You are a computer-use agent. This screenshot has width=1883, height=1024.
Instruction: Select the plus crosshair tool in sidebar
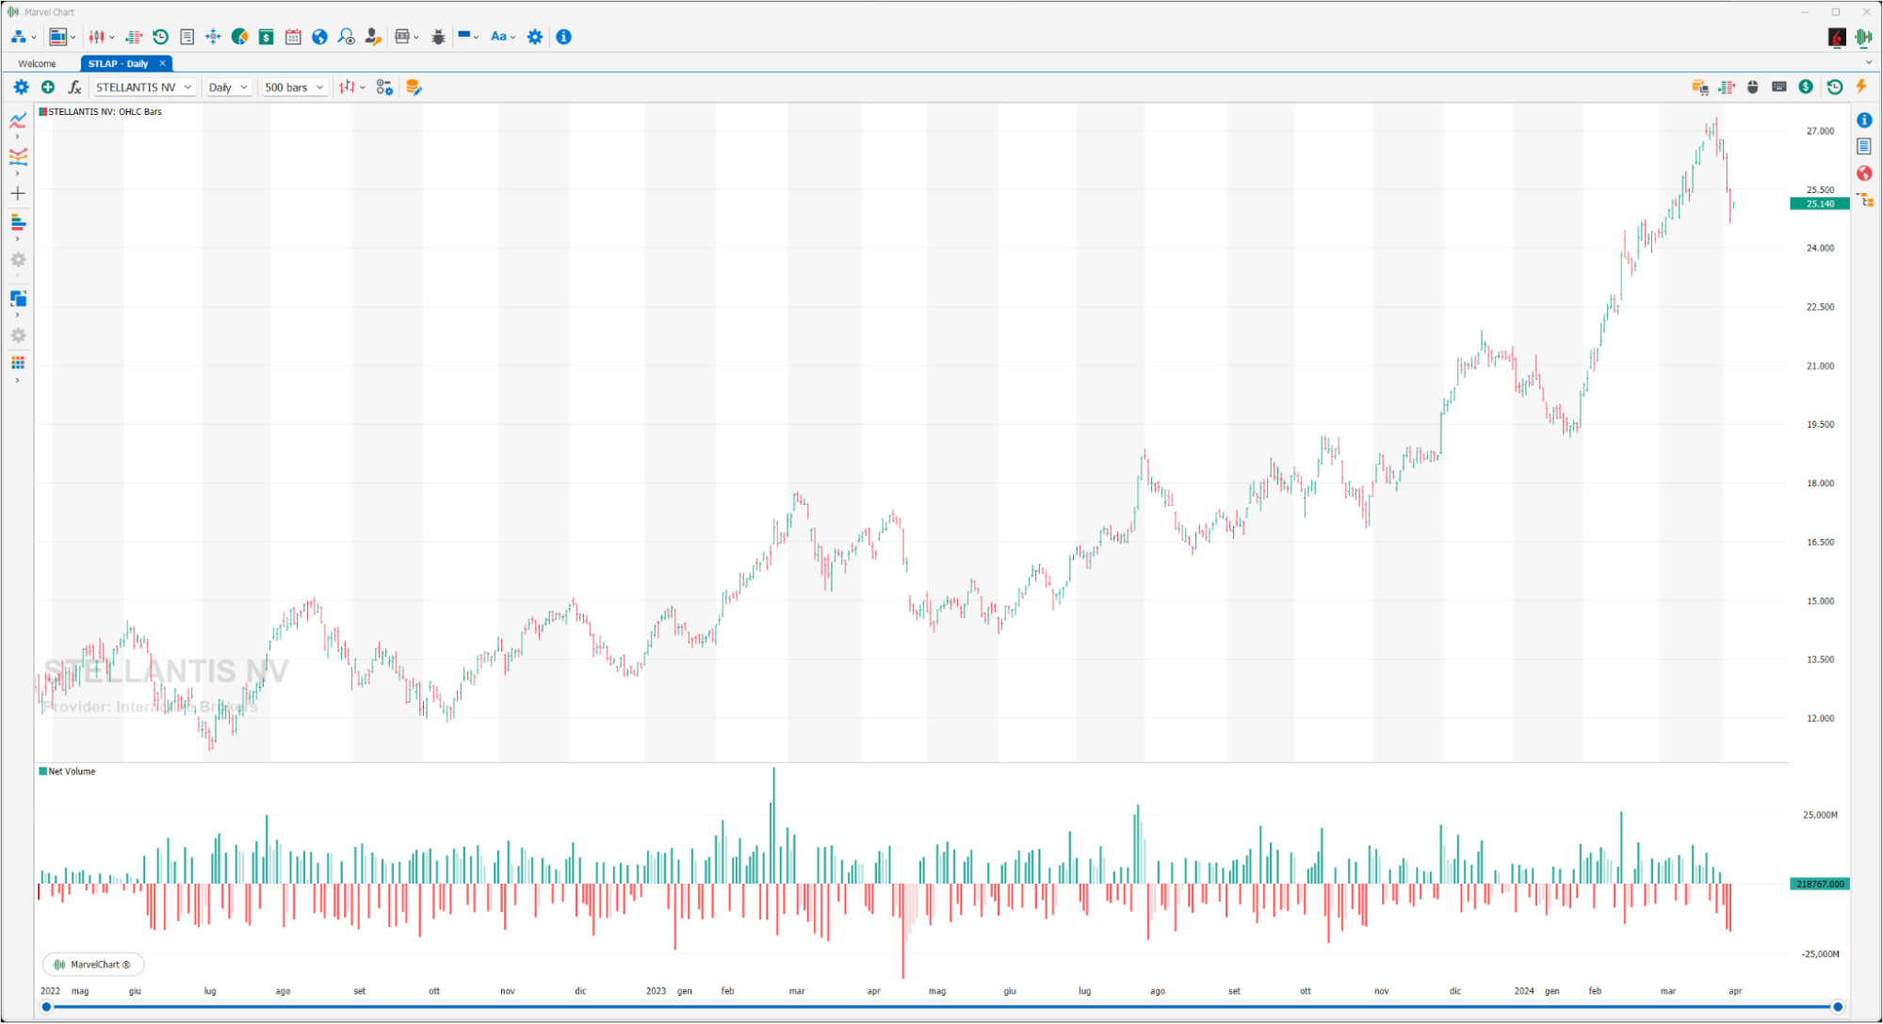pyautogui.click(x=18, y=193)
